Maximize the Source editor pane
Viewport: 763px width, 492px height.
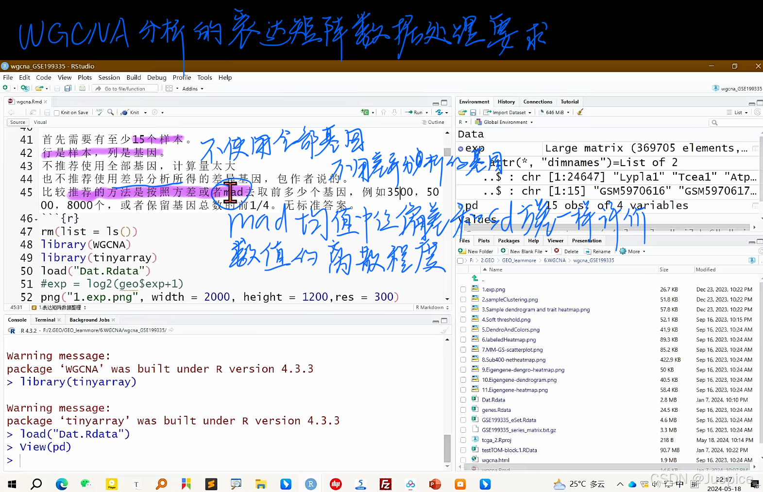444,103
